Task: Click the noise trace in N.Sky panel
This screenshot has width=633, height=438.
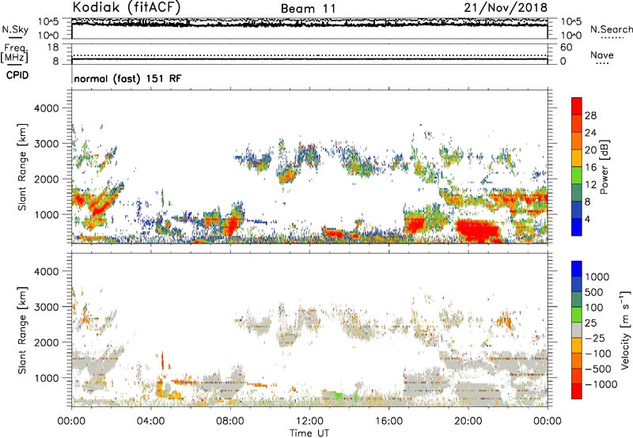Action: pos(309,24)
